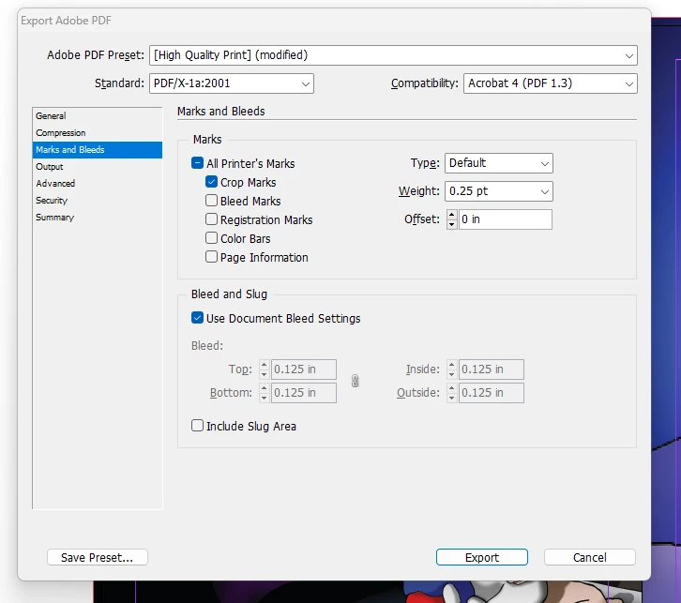Enable Registration Marks checkbox
Screen dimensions: 681x603
pyautogui.click(x=211, y=219)
